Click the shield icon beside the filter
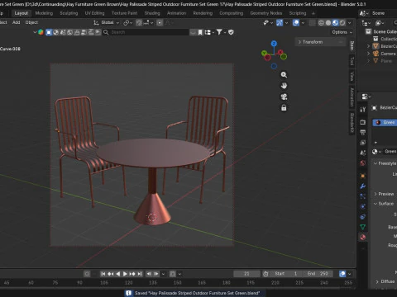Viewport: 397px width, 297px height. (231, 32)
